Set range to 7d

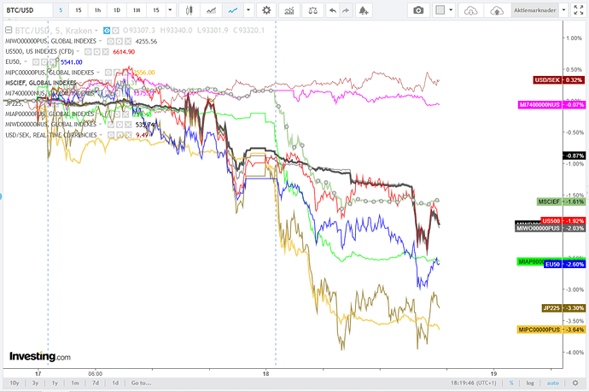click(96, 383)
